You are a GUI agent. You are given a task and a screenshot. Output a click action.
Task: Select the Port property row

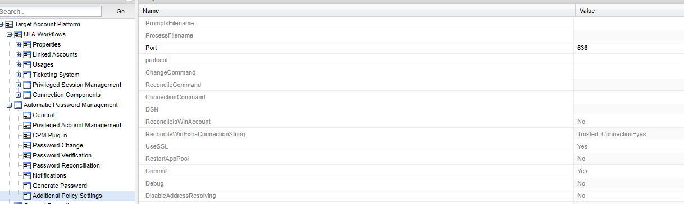pyautogui.click(x=411, y=48)
